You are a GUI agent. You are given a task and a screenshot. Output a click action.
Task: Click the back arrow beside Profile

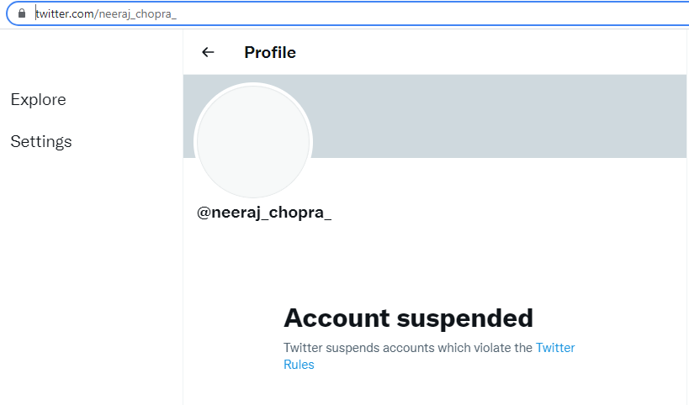208,53
